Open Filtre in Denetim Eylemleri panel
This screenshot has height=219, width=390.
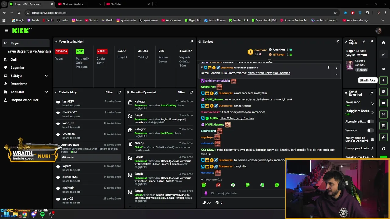(181, 92)
